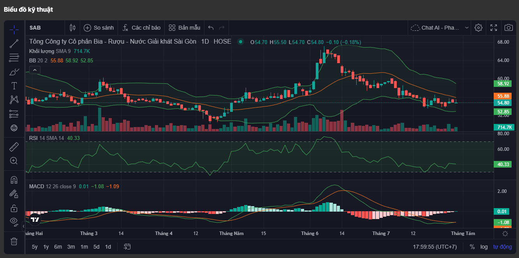Image resolution: width=519 pixels, height=258 pixels.
Task: Lock all drawing tools
Action: coord(14,208)
